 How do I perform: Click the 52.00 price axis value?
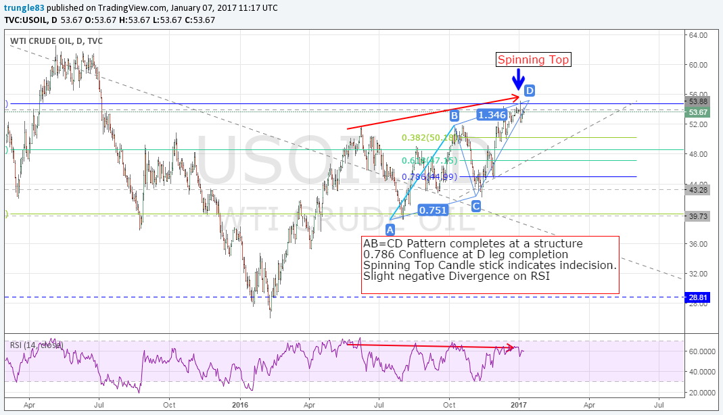(x=698, y=124)
